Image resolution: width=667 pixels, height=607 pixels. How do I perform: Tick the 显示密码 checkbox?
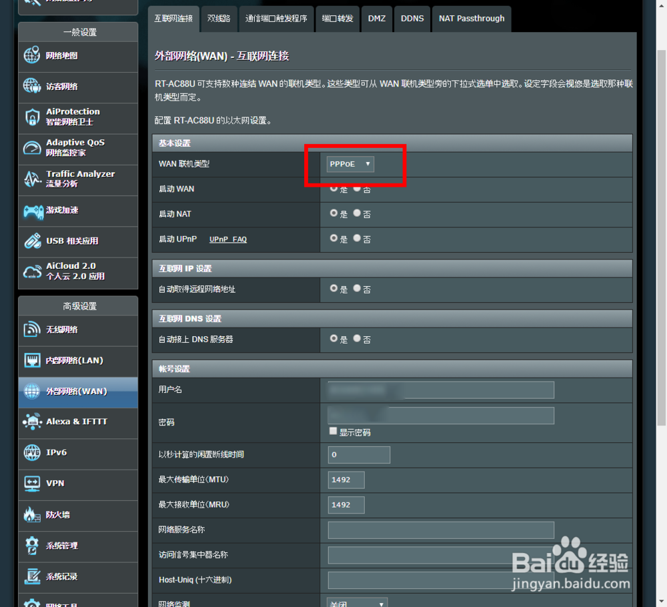pos(333,432)
